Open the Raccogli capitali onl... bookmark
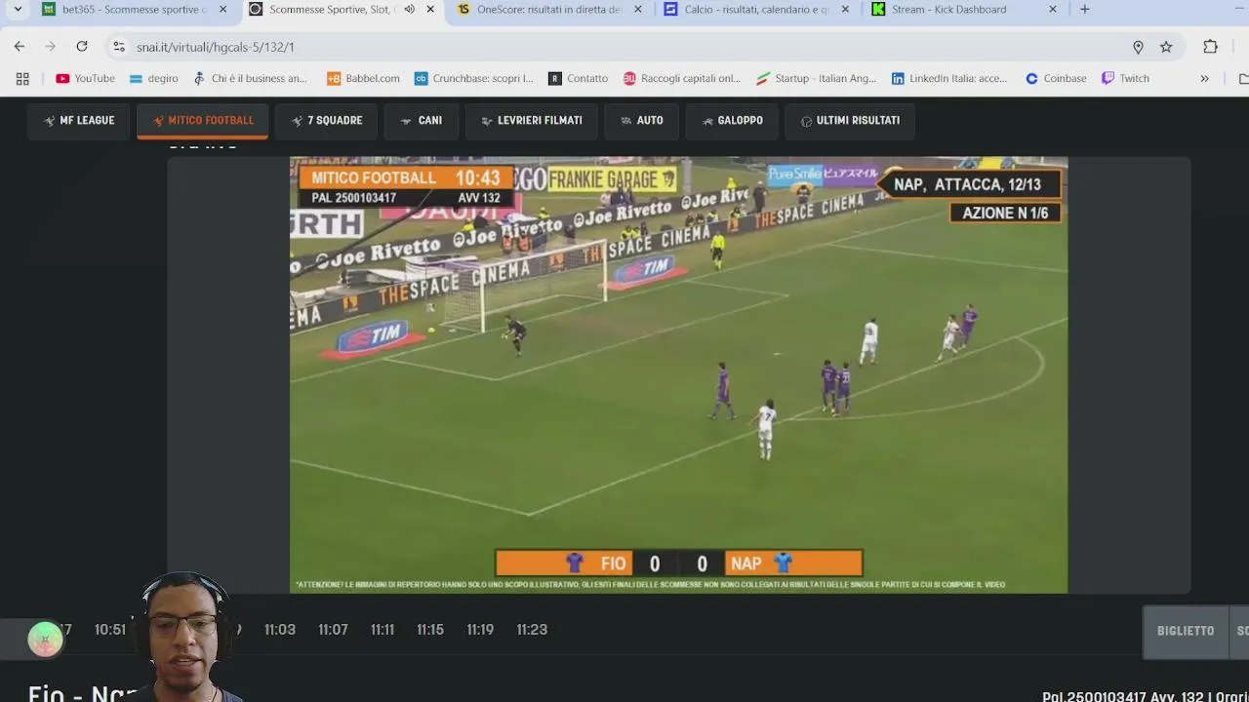The image size is (1249, 702). tap(682, 78)
